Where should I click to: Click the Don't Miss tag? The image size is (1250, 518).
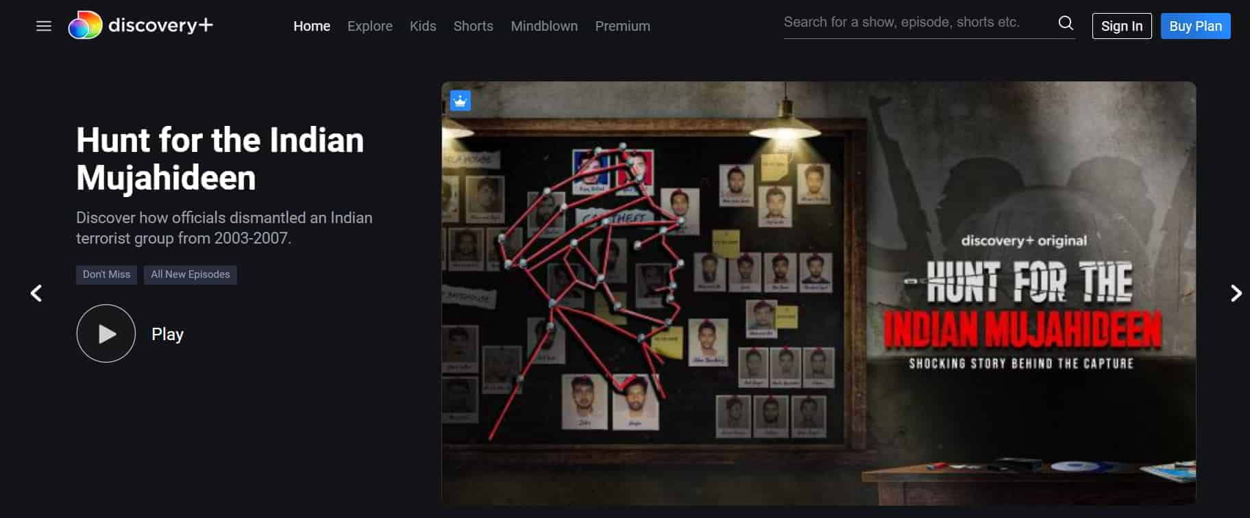pos(106,274)
